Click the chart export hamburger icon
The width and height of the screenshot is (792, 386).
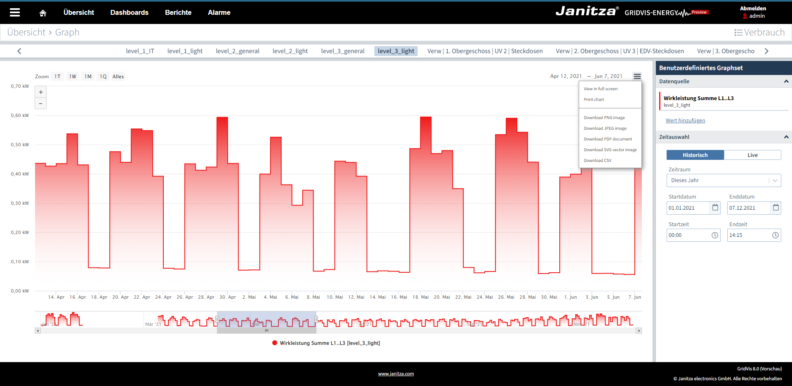coord(637,76)
